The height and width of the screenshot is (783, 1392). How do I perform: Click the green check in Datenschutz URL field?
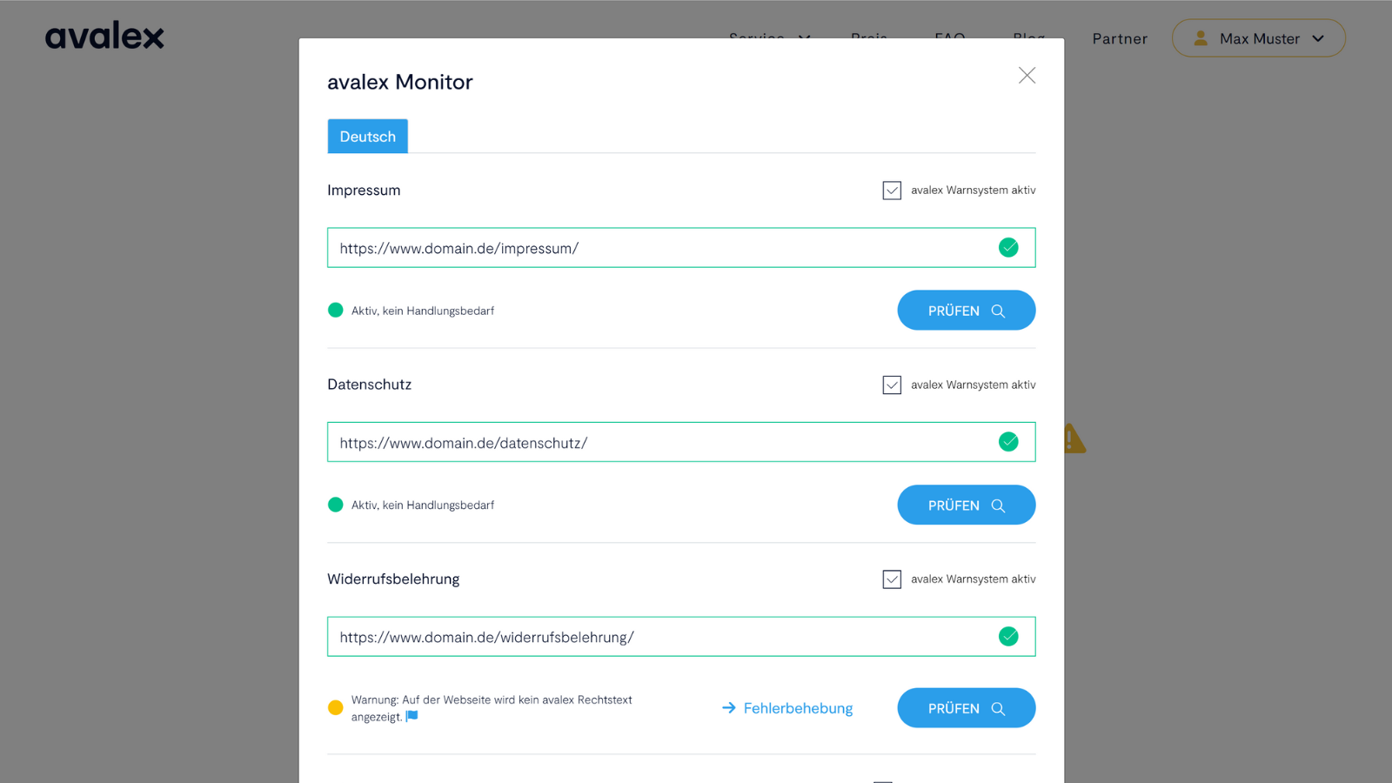click(x=1008, y=442)
